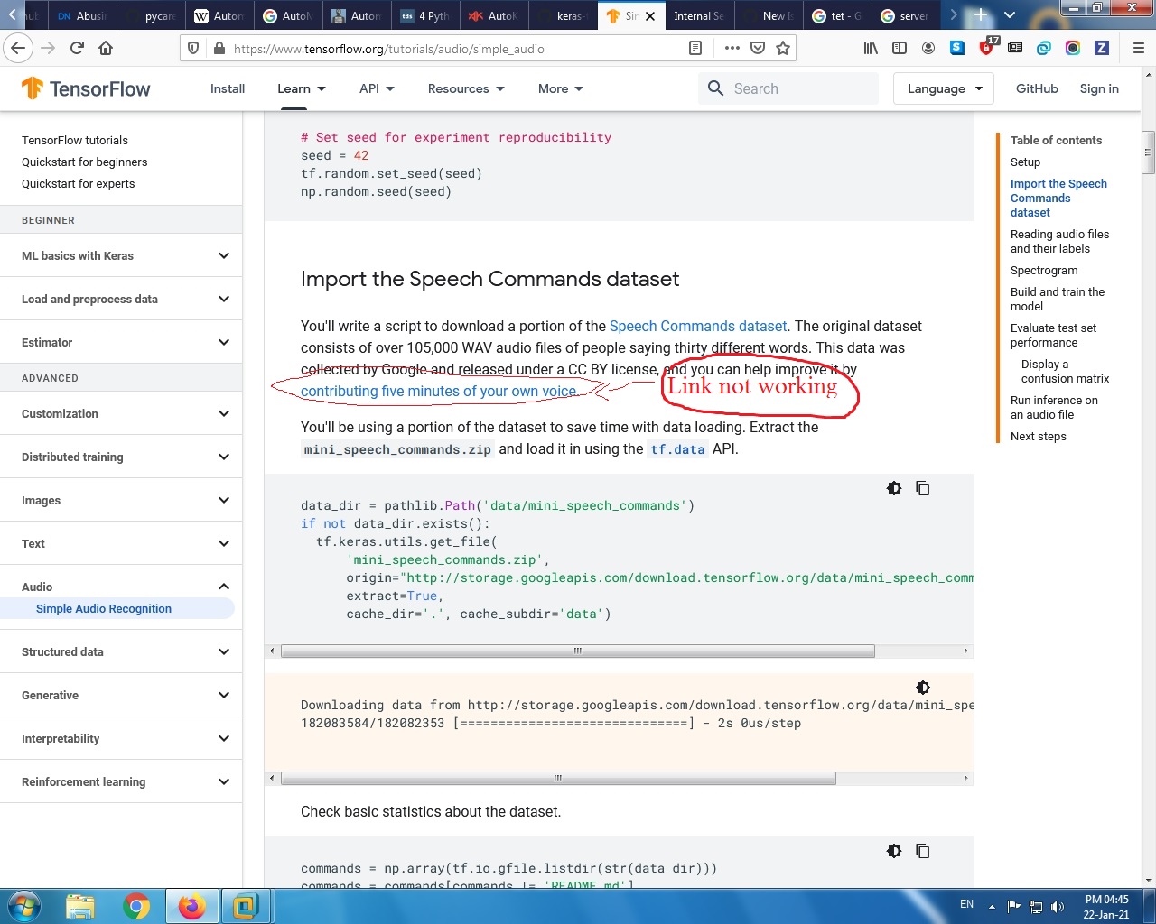Enter Reader view from the address bar
The height and width of the screenshot is (924, 1156).
click(695, 47)
